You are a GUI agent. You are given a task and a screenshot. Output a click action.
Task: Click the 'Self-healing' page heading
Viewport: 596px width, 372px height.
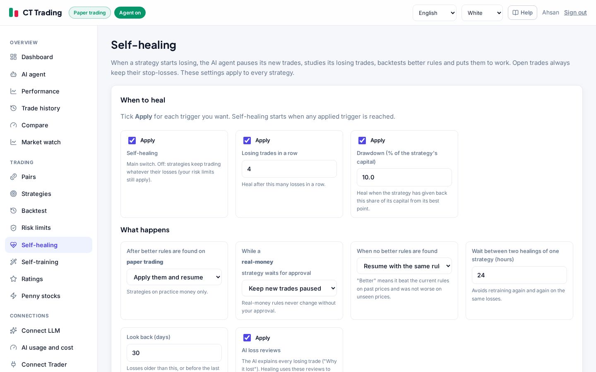click(x=144, y=45)
